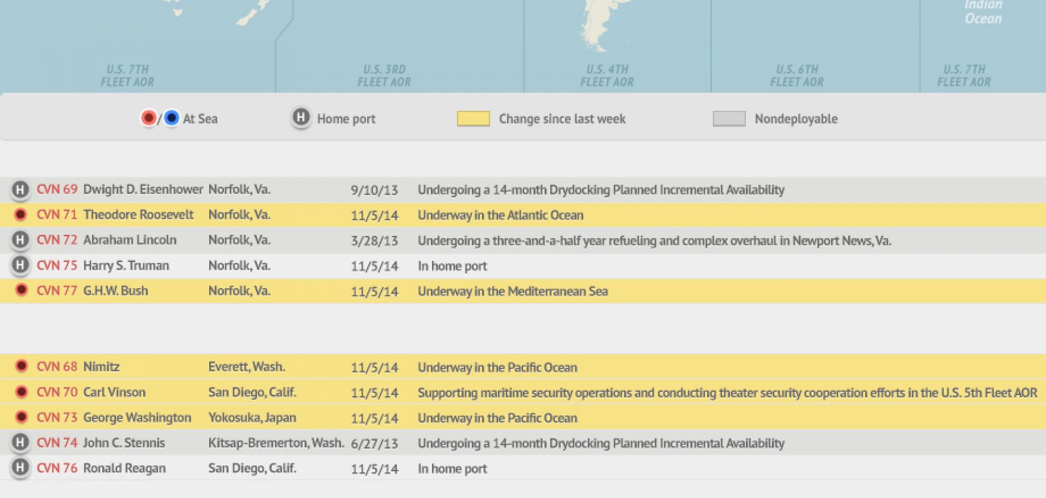Viewport: 1046px width, 498px height.
Task: Click Underway in the Atlantic Ocean status
Action: click(x=501, y=215)
